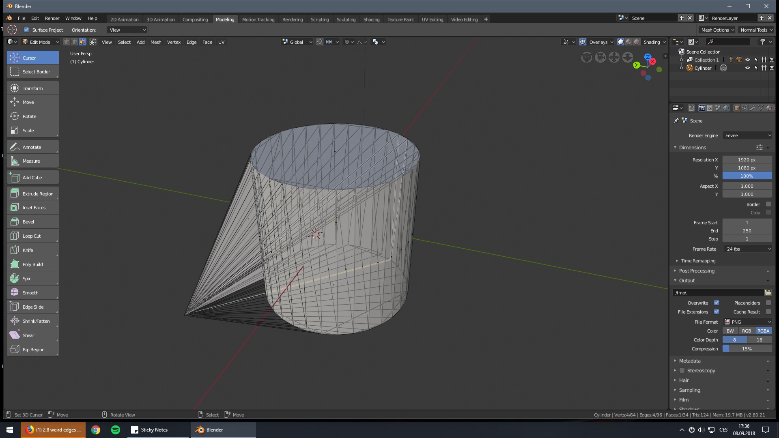Pick the Loop Cut tool

33,236
